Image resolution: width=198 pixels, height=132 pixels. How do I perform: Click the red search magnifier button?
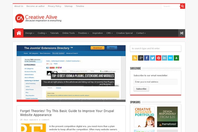click(x=182, y=6)
